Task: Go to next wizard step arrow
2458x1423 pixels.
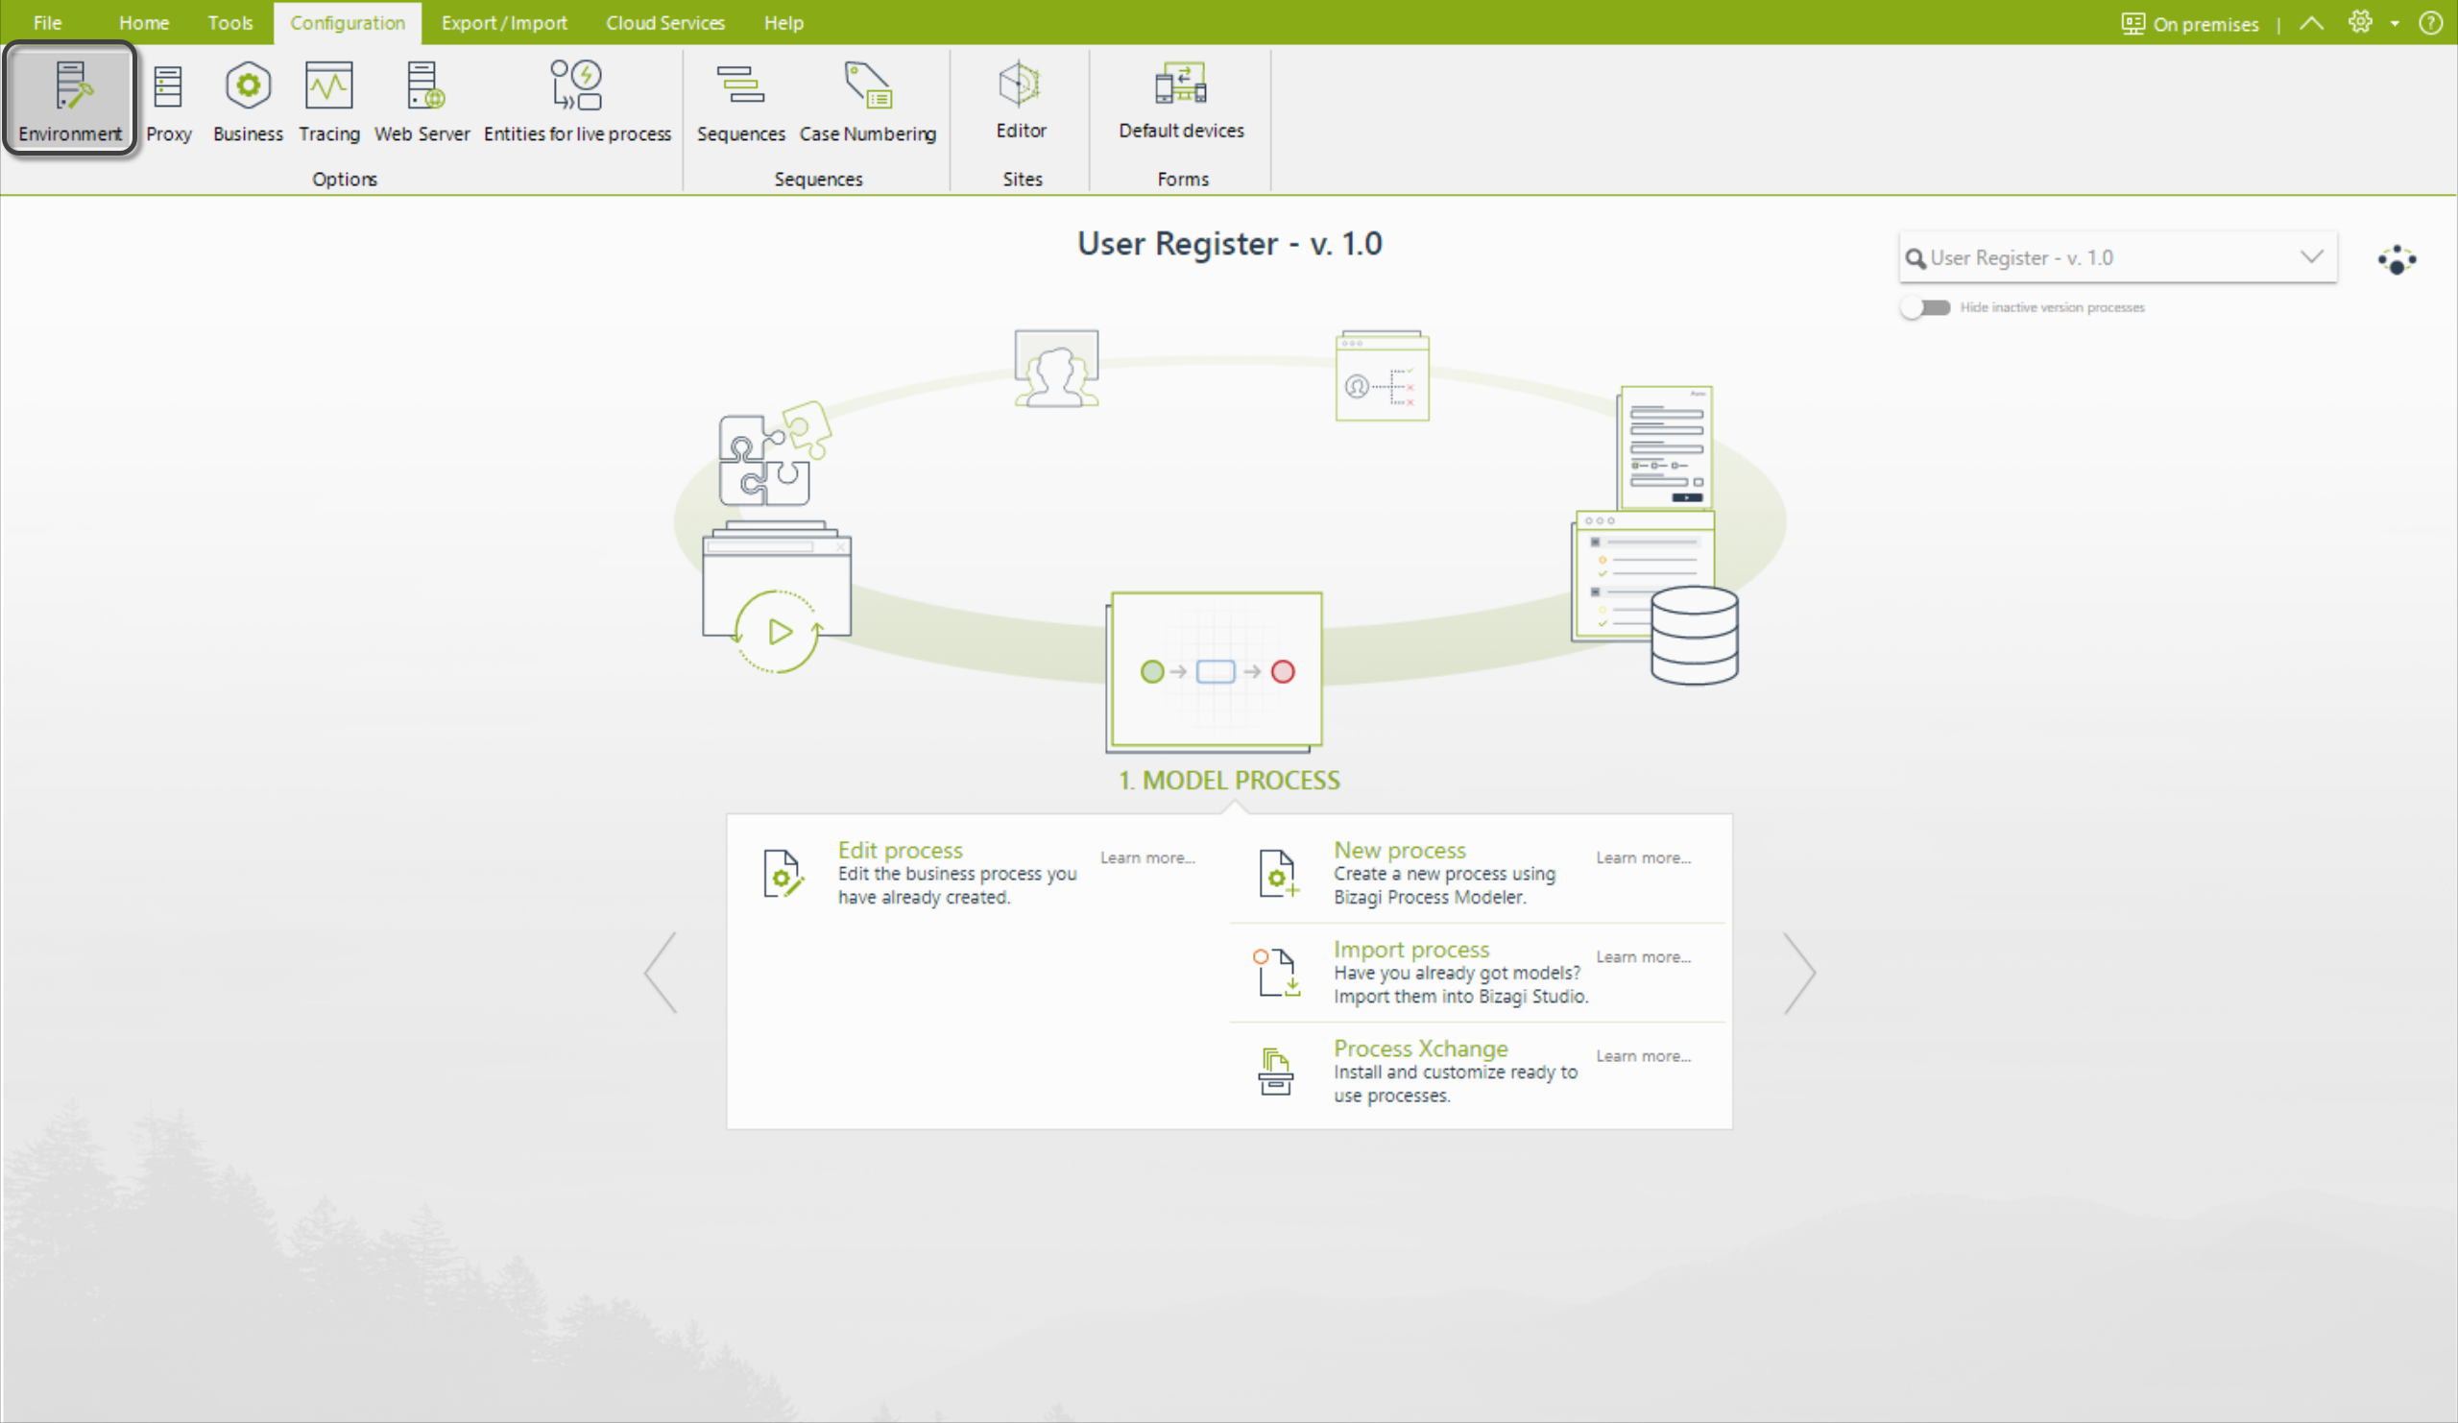Action: 1799,973
